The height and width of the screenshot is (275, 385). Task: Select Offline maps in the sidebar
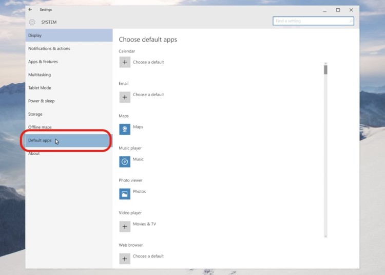tap(69, 127)
